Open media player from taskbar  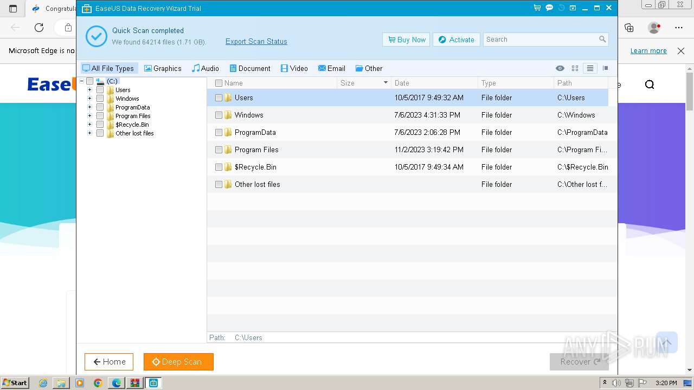80,383
